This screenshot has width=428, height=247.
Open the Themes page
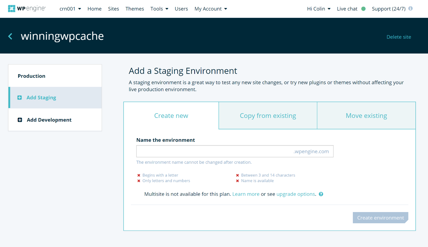[135, 9]
